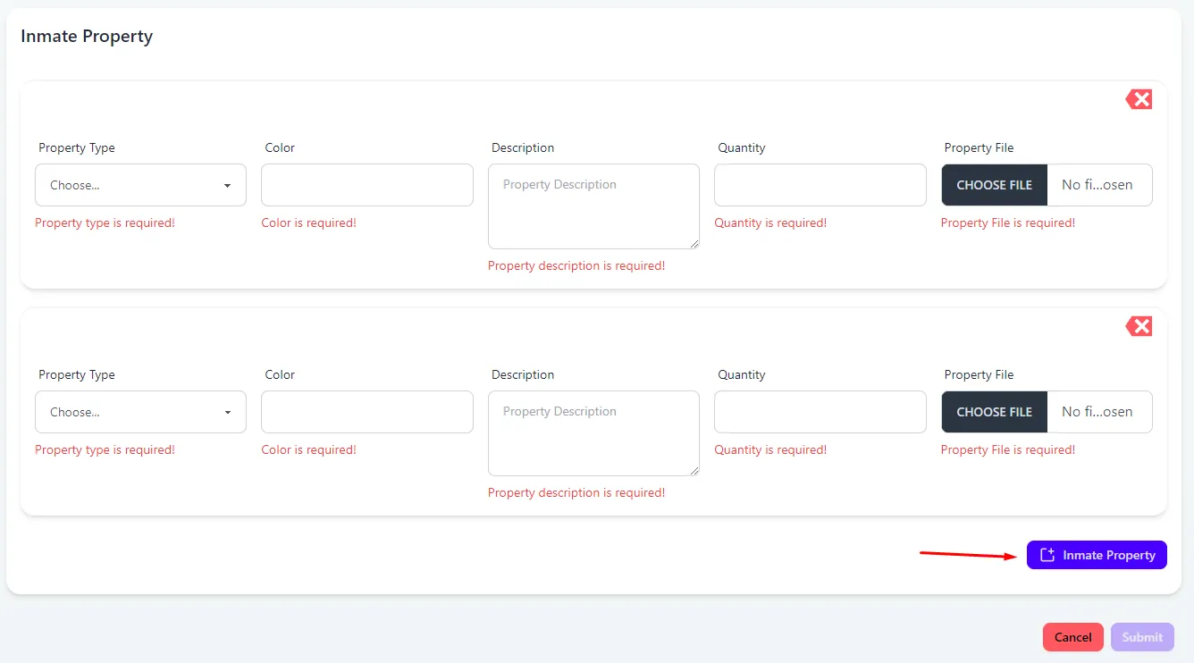Select the second Property Description textarea

(593, 433)
